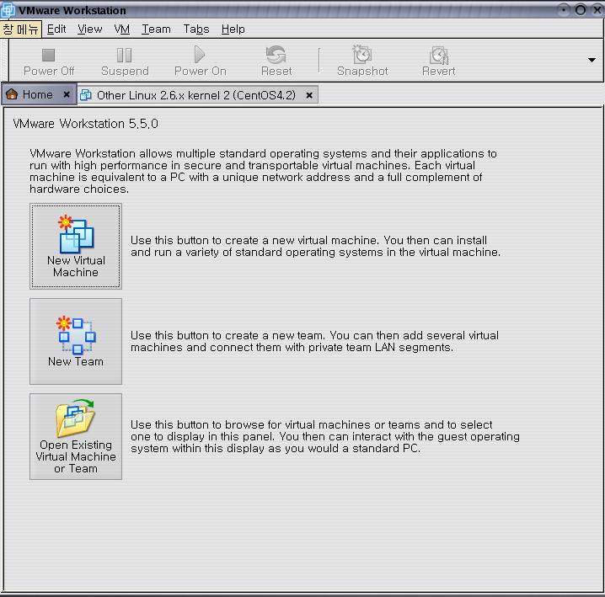This screenshot has height=597, width=605.
Task: Click the Power Off toolbar icon
Action: point(49,55)
